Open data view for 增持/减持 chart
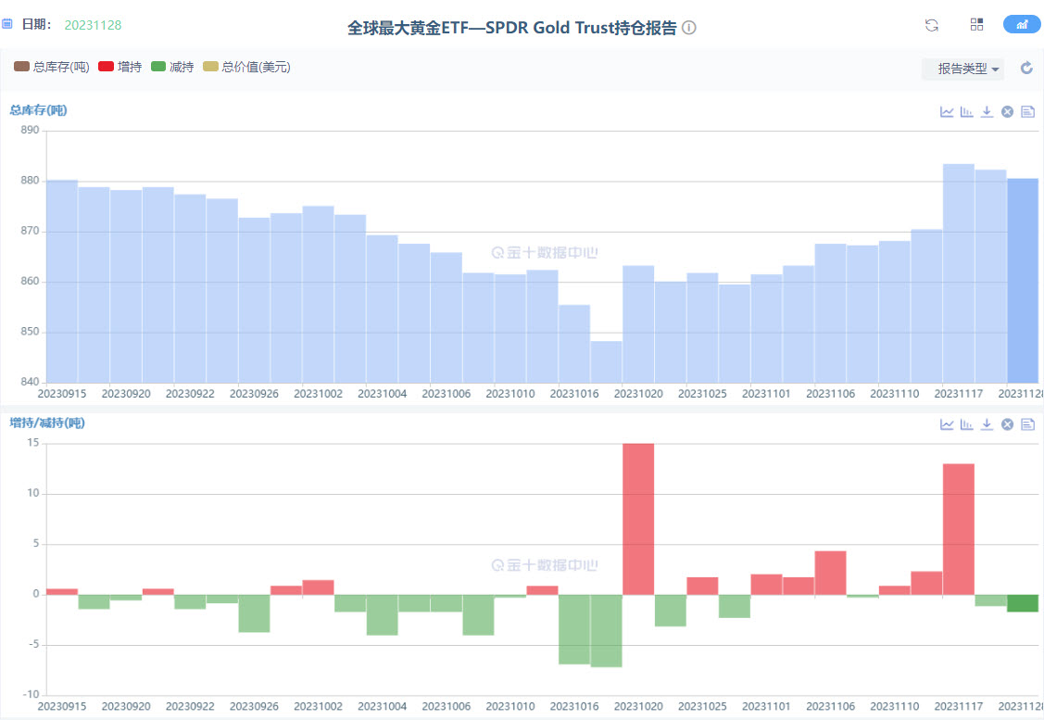 tap(1028, 424)
